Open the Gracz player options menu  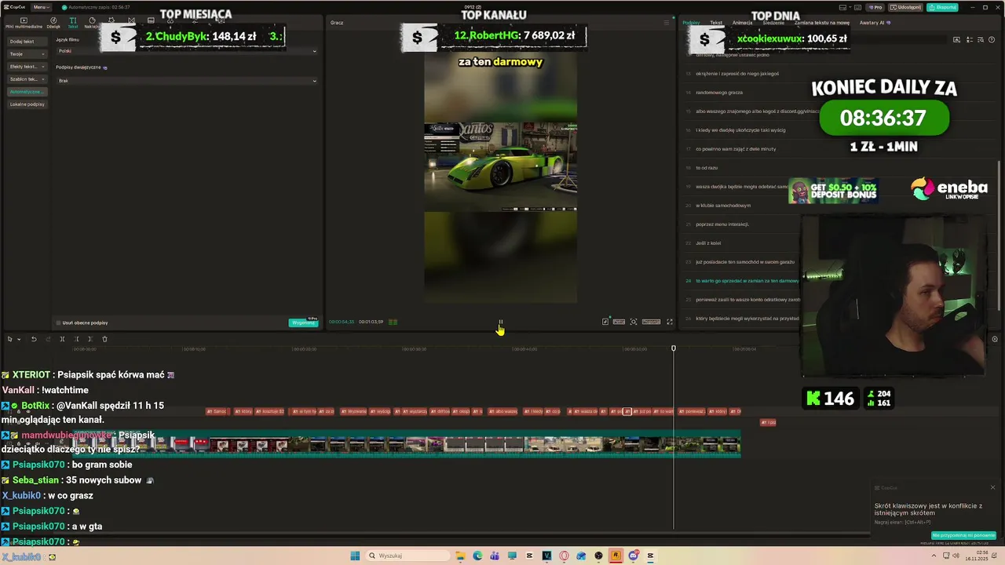tap(666, 23)
